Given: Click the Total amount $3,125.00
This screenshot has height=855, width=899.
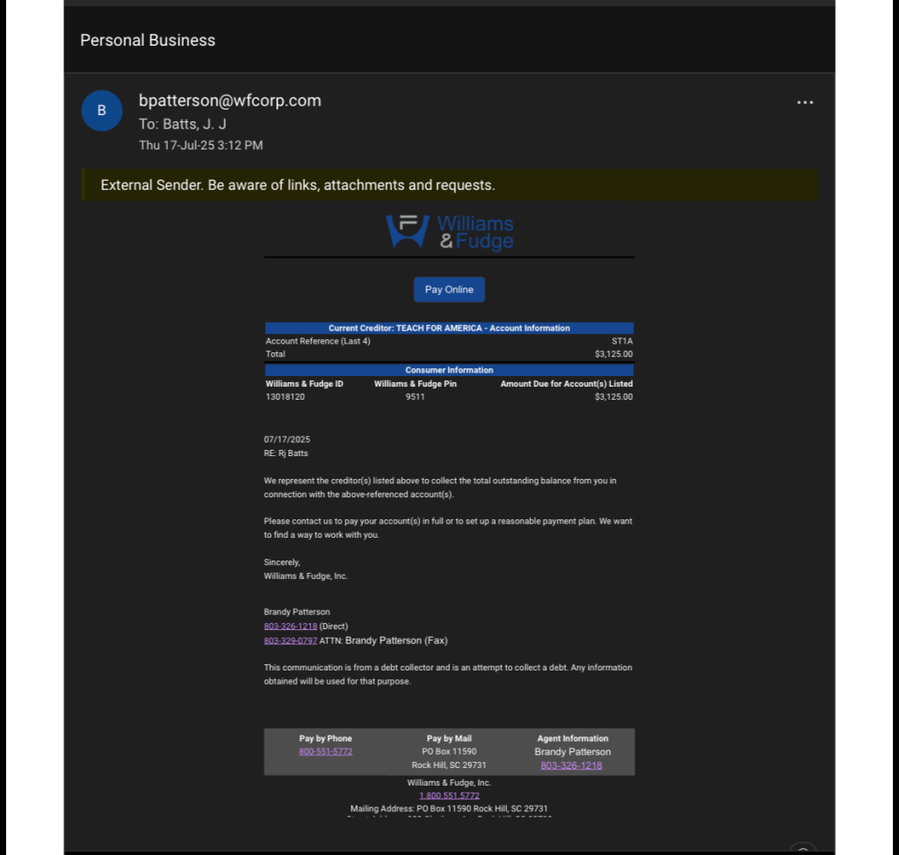Looking at the screenshot, I should (x=613, y=354).
